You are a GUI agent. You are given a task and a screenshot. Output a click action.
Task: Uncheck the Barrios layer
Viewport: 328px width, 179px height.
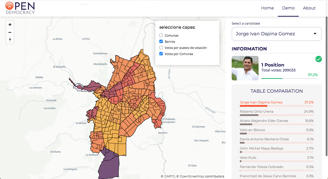click(161, 41)
